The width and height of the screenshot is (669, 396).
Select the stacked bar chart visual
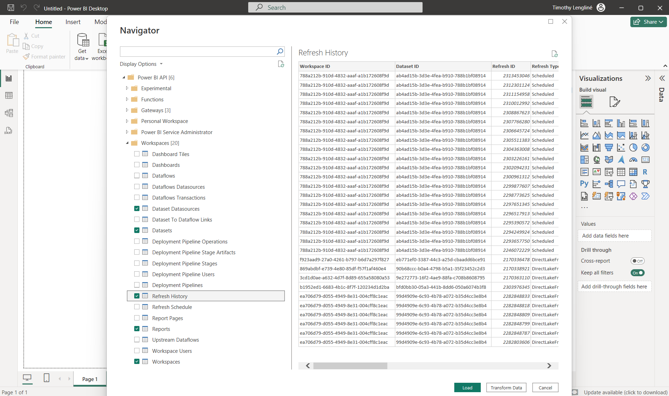tap(584, 123)
